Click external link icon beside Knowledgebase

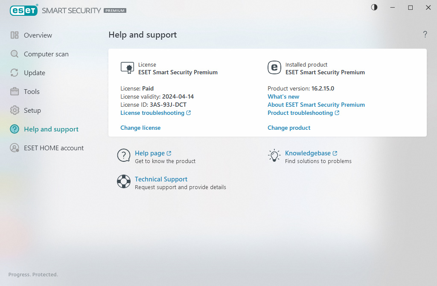335,153
